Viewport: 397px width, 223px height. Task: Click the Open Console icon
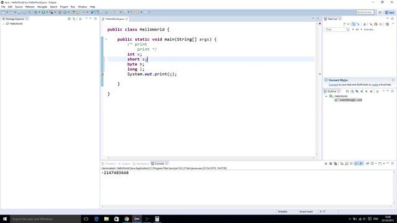pos(380,164)
